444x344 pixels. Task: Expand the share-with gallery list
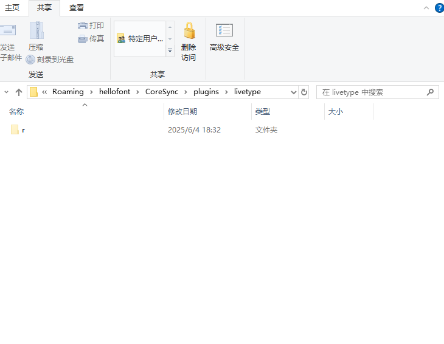pos(170,50)
